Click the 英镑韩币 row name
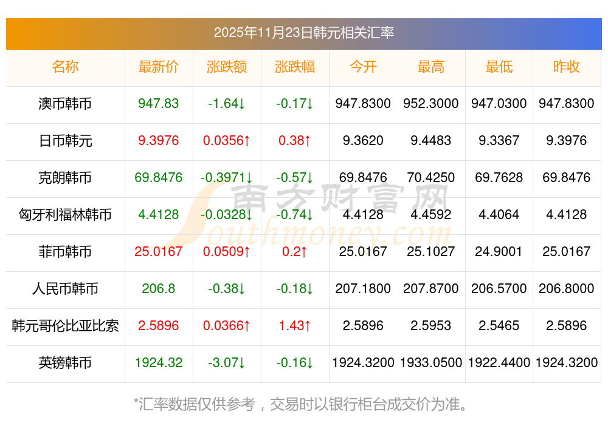The image size is (608, 423). pos(65,363)
